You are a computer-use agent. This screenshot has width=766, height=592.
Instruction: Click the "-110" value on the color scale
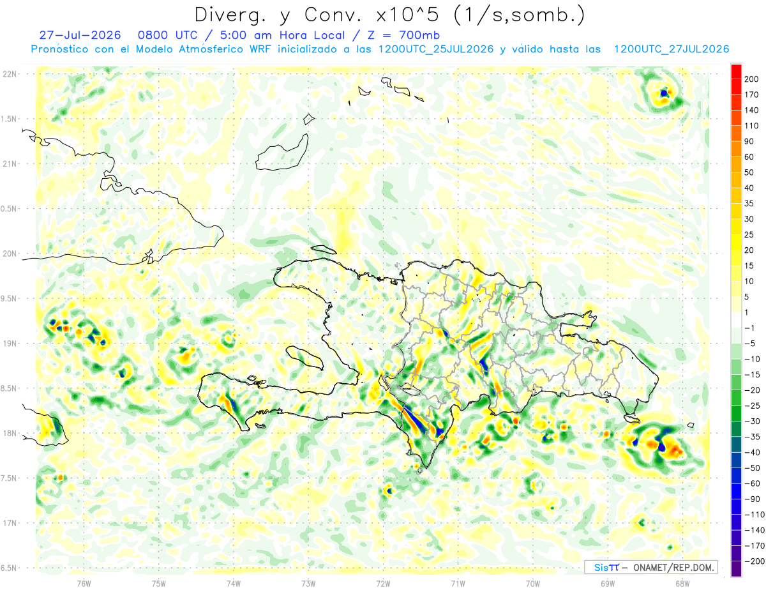click(754, 515)
